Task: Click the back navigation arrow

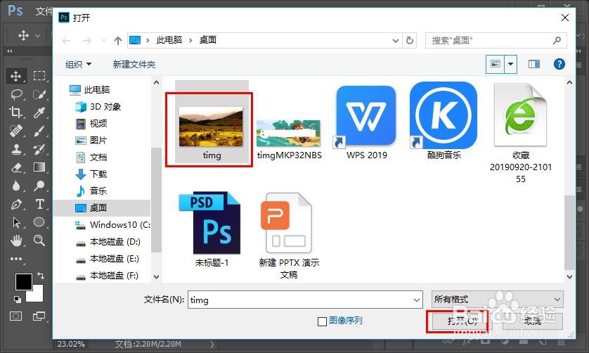Action: (66, 40)
